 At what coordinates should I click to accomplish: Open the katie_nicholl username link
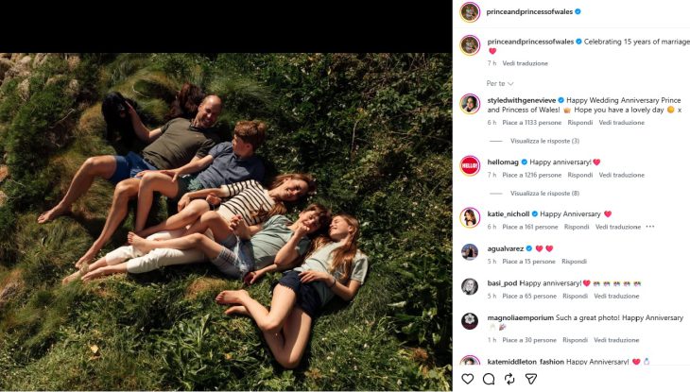(x=508, y=214)
